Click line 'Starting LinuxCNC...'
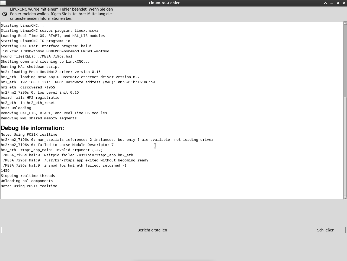 point(23,25)
